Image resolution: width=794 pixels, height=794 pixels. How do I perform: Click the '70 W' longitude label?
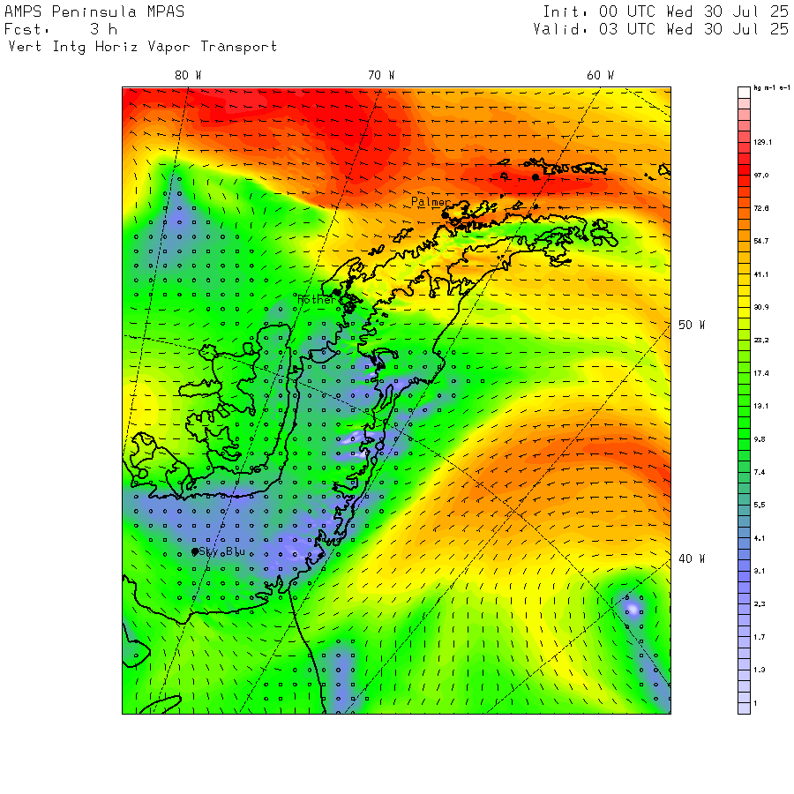(x=381, y=76)
